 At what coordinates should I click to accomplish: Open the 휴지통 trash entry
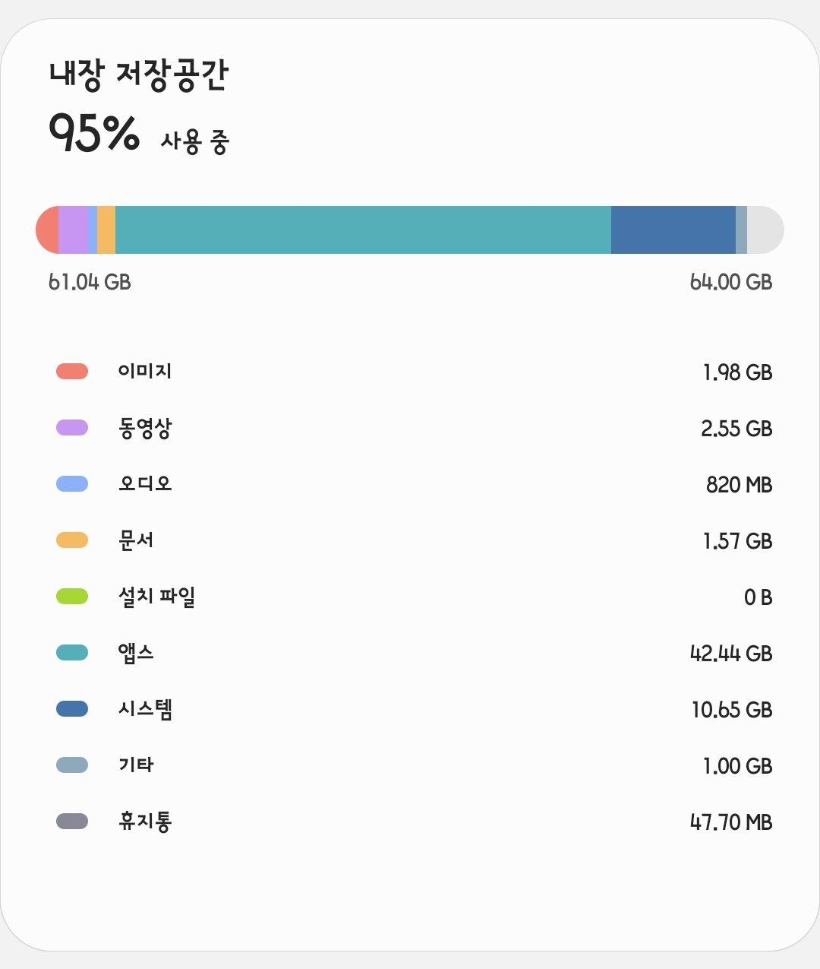(410, 822)
